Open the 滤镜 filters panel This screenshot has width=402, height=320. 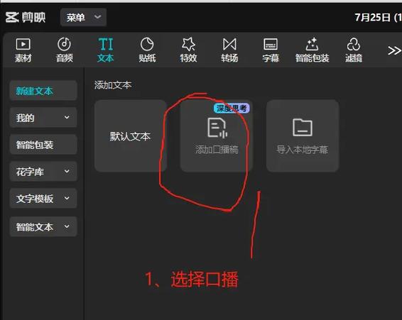(x=354, y=50)
